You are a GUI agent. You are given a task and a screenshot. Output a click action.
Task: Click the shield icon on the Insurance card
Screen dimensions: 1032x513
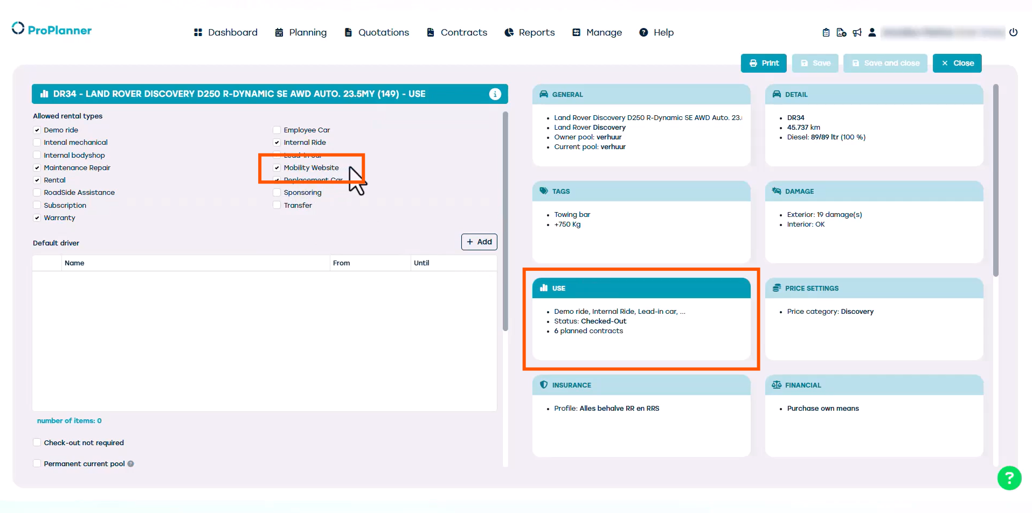coord(544,385)
